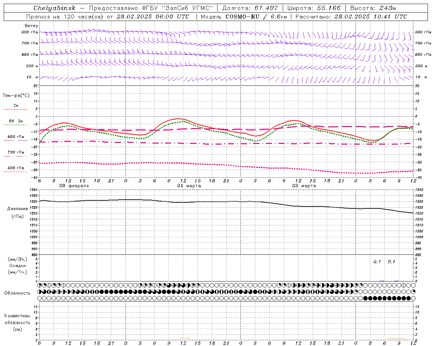Viewport: 433px width, 346px height.
Task: Click the 02 марта date label
Action: [304, 186]
